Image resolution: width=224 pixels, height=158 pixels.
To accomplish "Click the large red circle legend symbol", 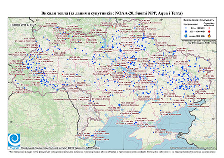I will [x=209, y=31].
